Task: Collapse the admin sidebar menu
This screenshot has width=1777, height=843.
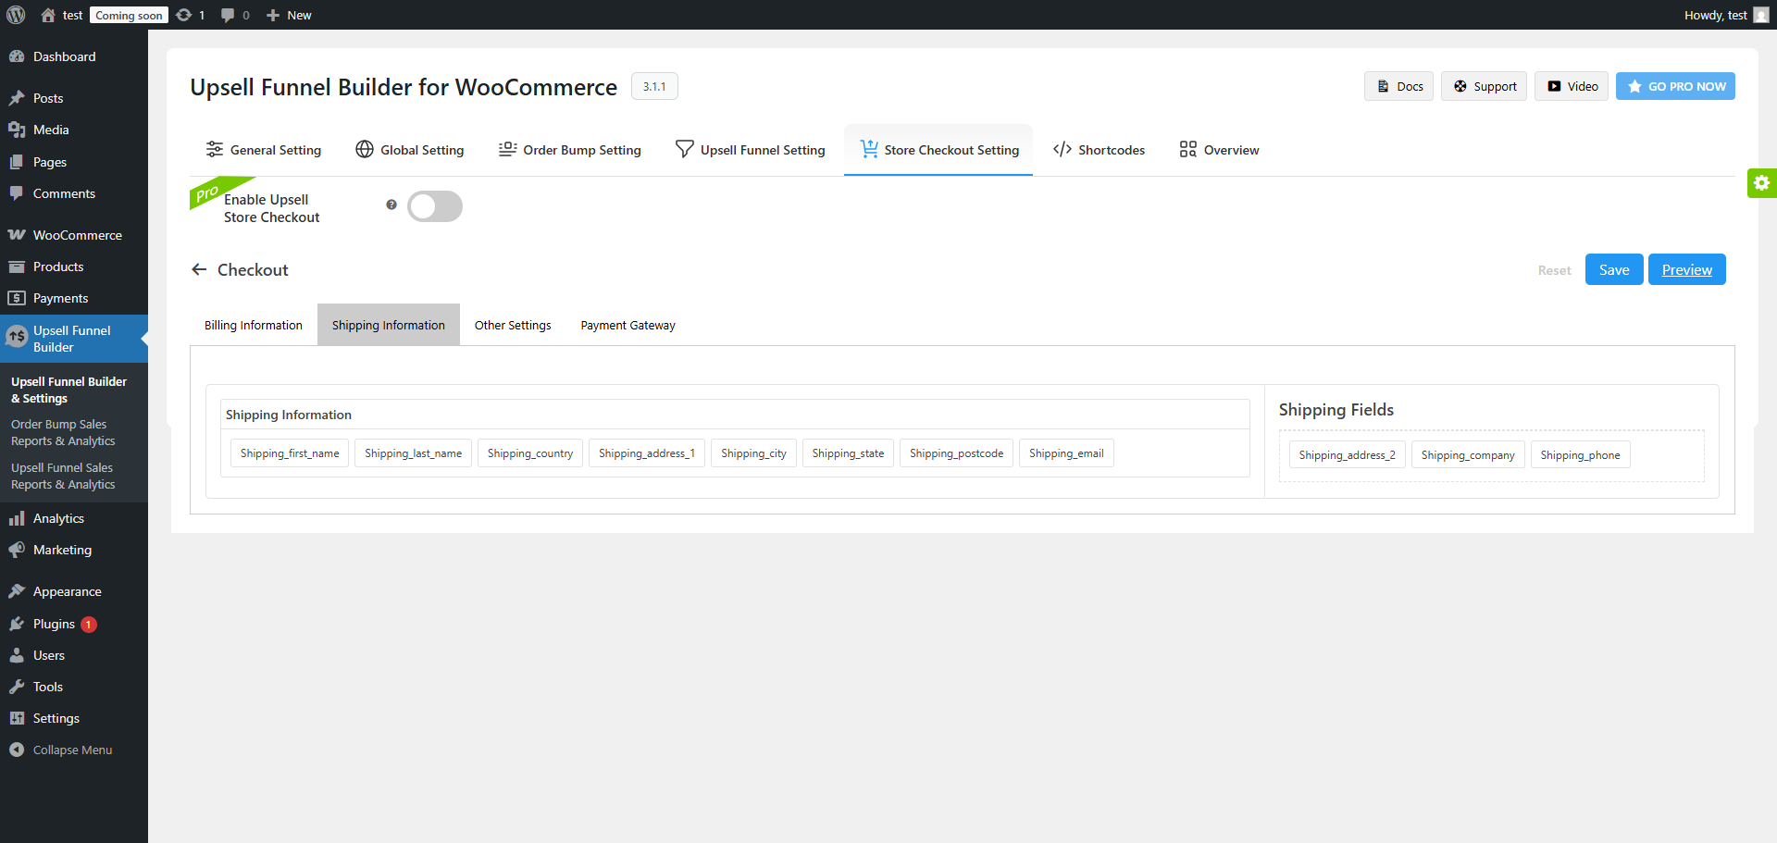Action: [x=70, y=749]
